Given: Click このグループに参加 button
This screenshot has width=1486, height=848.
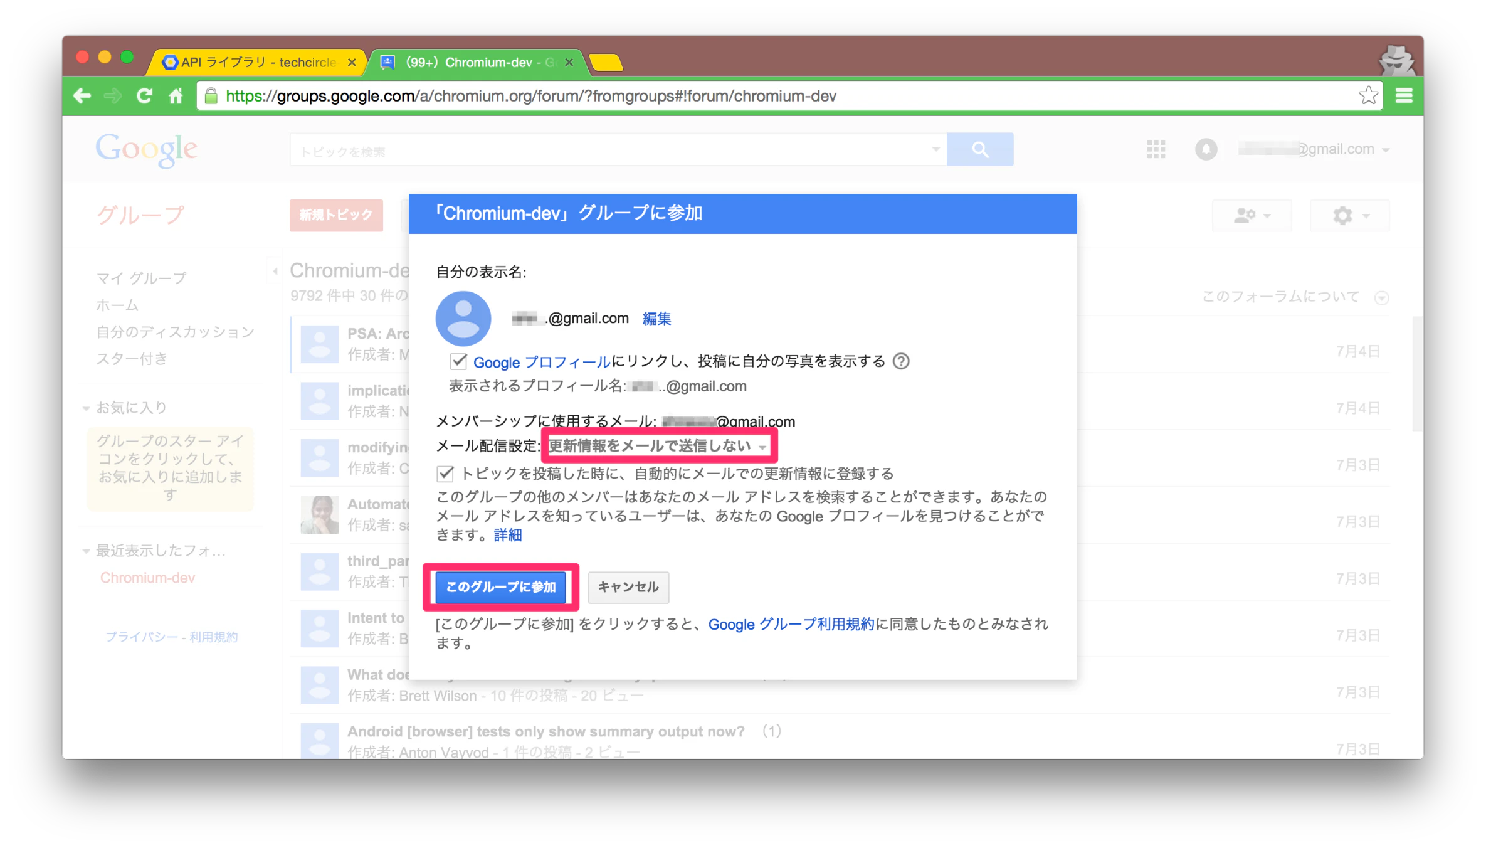Looking at the screenshot, I should [501, 587].
